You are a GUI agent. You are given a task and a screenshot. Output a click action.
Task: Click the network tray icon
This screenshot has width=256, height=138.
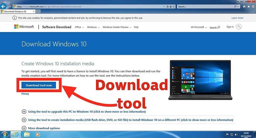(x=232, y=135)
